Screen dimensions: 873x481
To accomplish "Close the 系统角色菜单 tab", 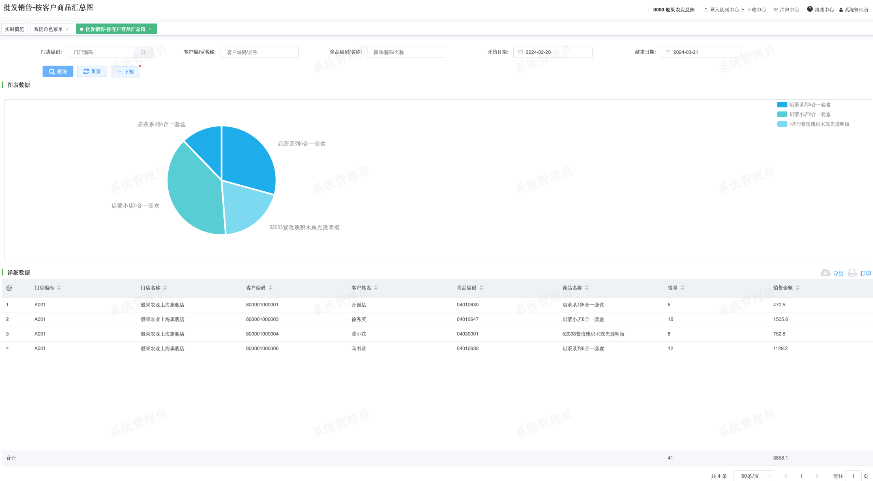I will pyautogui.click(x=67, y=29).
